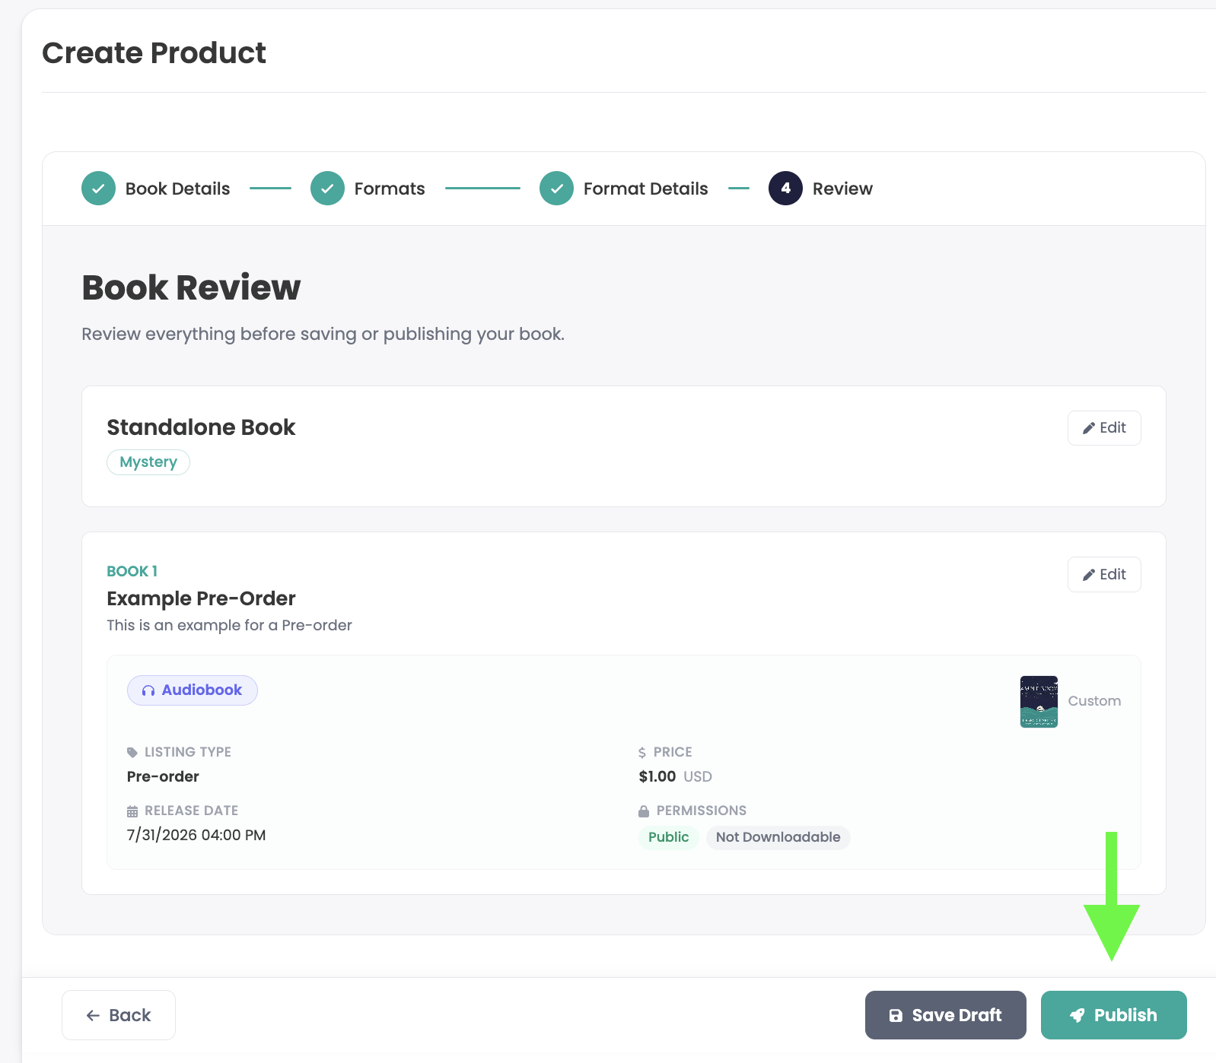Click the Pre-order listing type value
Viewport: 1216px width, 1063px height.
pos(163,776)
